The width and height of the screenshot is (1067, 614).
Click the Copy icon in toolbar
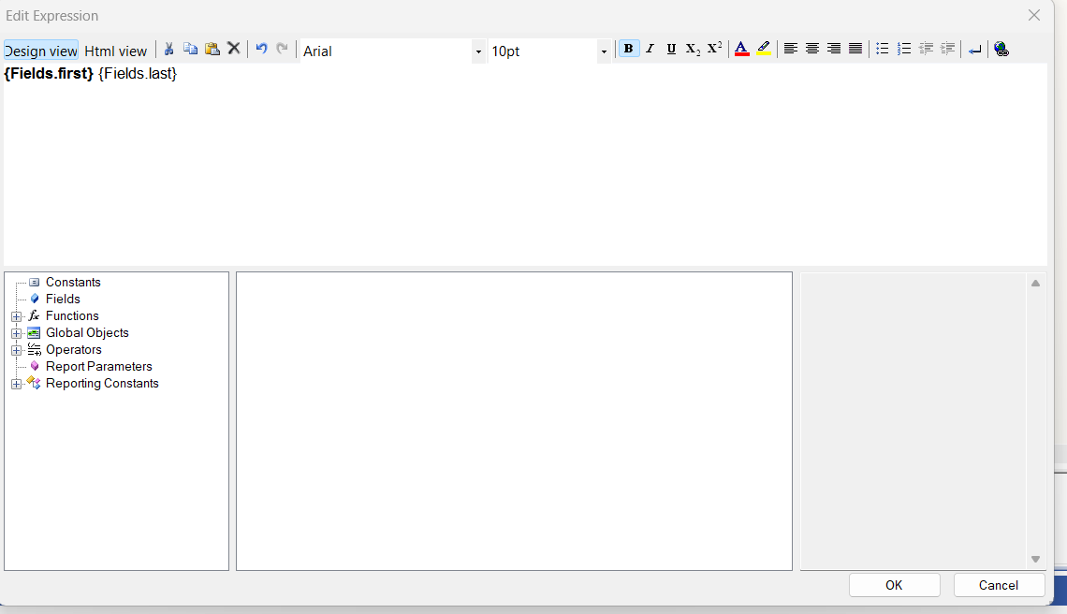point(190,50)
